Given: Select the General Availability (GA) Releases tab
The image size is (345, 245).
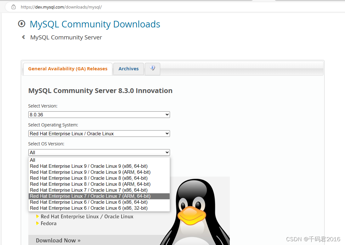Looking at the screenshot, I should [67, 68].
